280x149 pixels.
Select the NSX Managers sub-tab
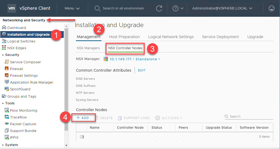pyautogui.click(x=88, y=48)
